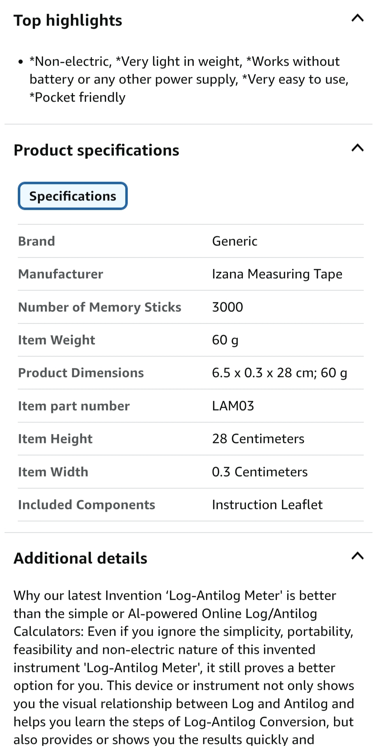The width and height of the screenshot is (377, 754).
Task: Click the Manufacturer row label
Action: tap(61, 274)
